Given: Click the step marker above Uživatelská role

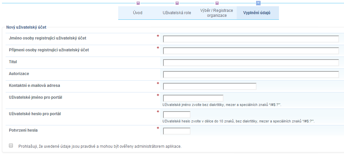Looking at the screenshot, I should pos(177,3).
